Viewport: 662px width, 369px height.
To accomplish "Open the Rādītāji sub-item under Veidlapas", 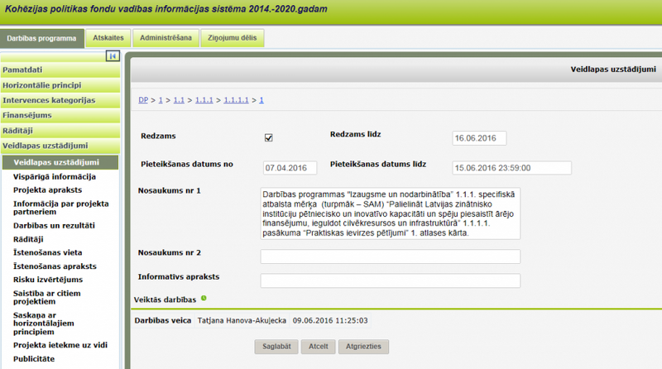I will coord(28,239).
